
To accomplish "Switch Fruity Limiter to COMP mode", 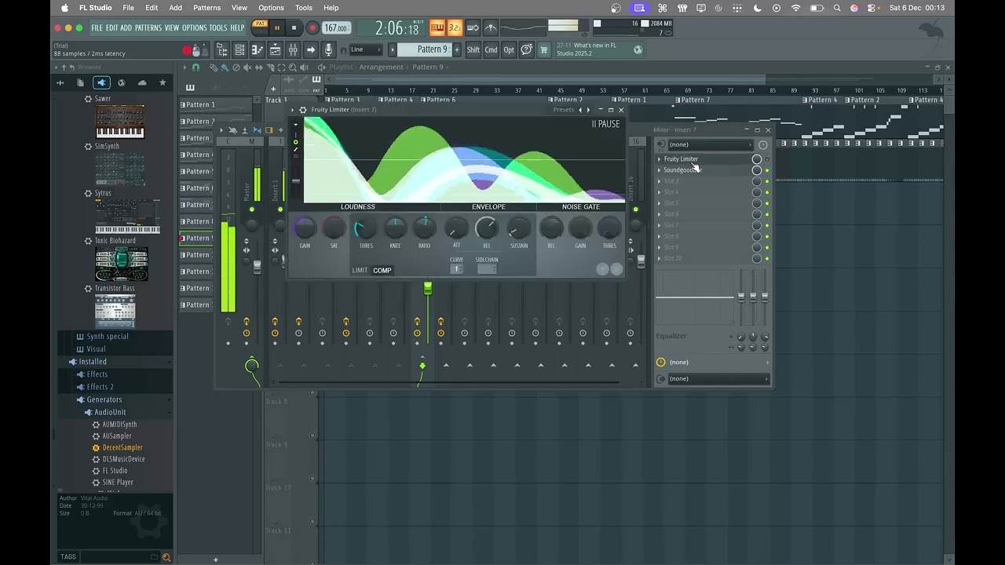I will pos(382,270).
